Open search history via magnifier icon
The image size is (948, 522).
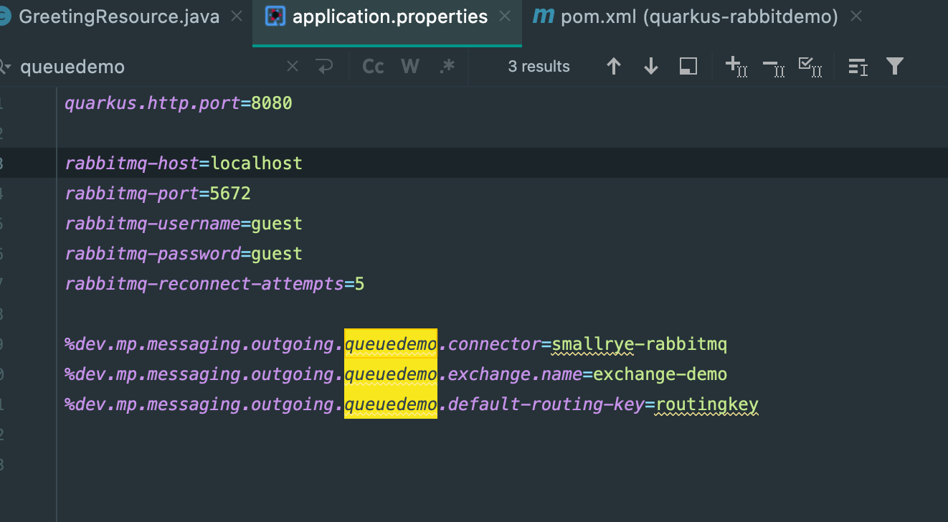4,67
